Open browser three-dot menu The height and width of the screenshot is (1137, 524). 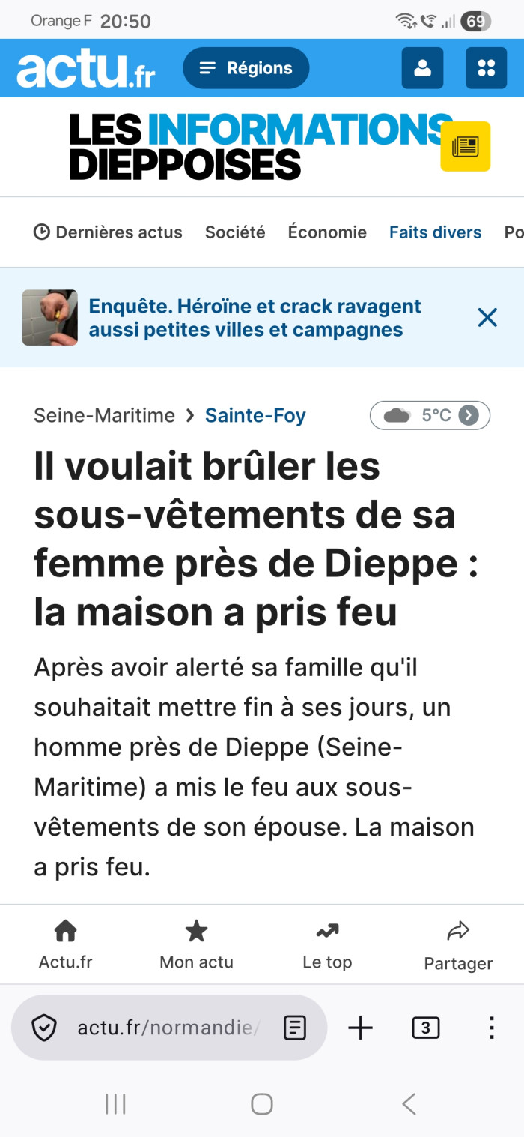point(491,1028)
